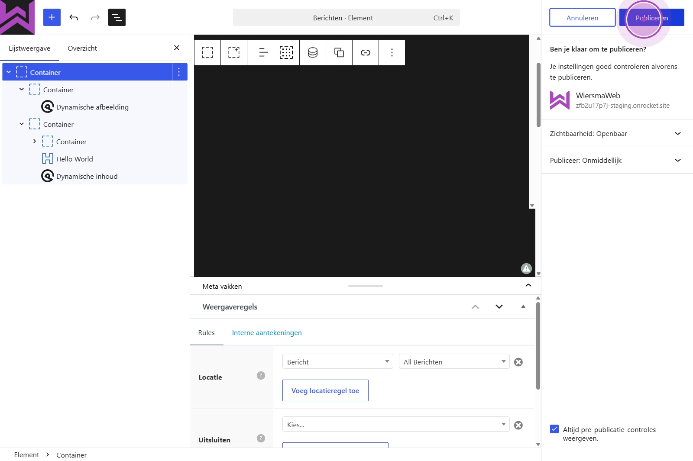Viewport: 693px width, 461px height.
Task: Click Voeg locatieregel toe button
Action: (325, 390)
